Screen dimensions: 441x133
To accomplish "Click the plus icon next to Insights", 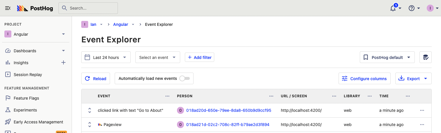I will point(63,62).
